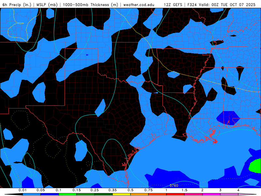The image size is (261, 196).
Task: Click the 1012 pressure contour label
Action: (33, 175)
